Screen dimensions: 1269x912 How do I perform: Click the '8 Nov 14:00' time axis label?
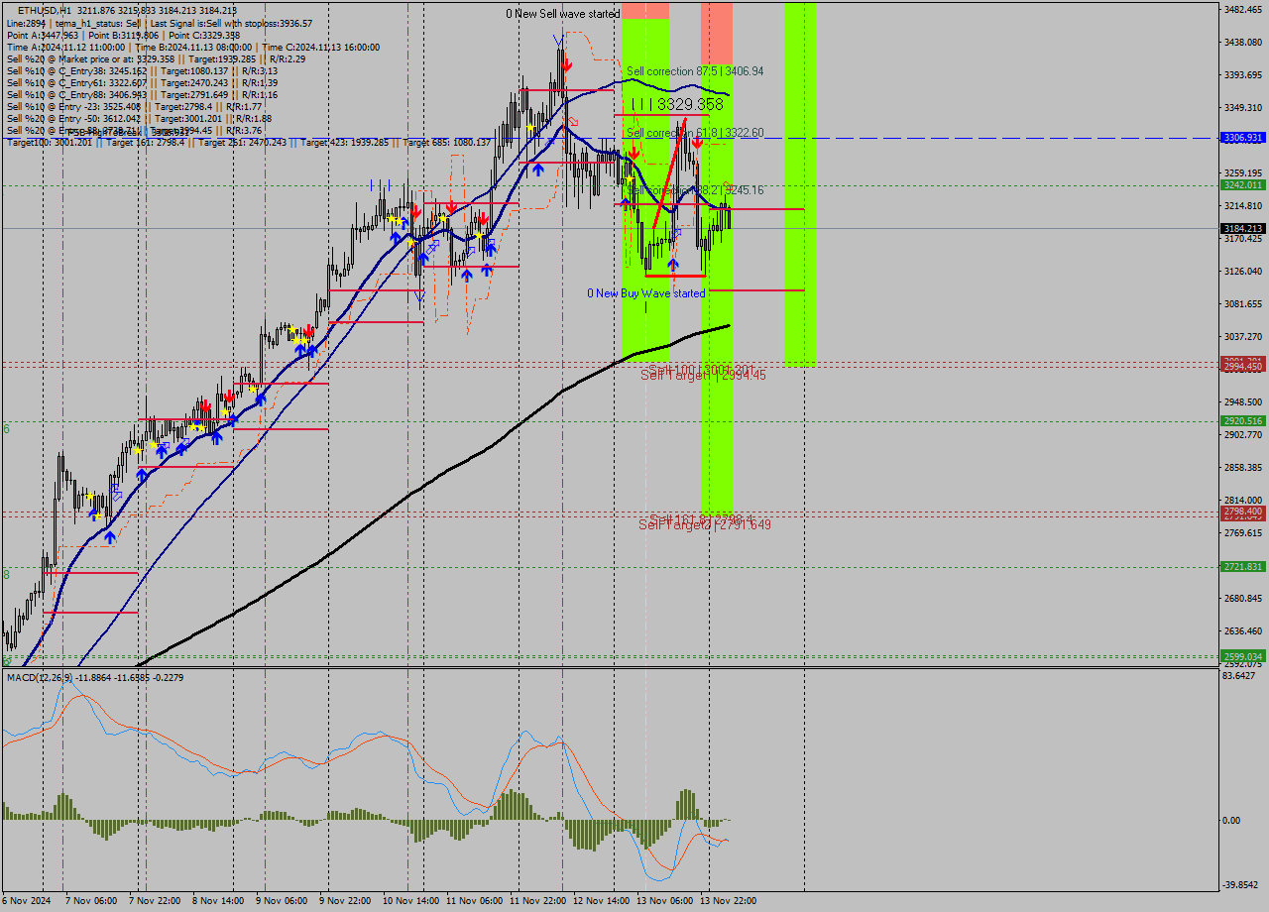[x=218, y=901]
